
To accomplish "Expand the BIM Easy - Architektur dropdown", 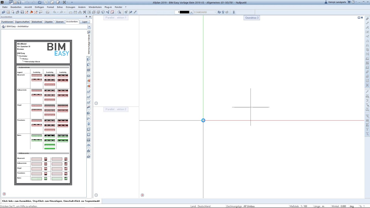I will point(89,27).
